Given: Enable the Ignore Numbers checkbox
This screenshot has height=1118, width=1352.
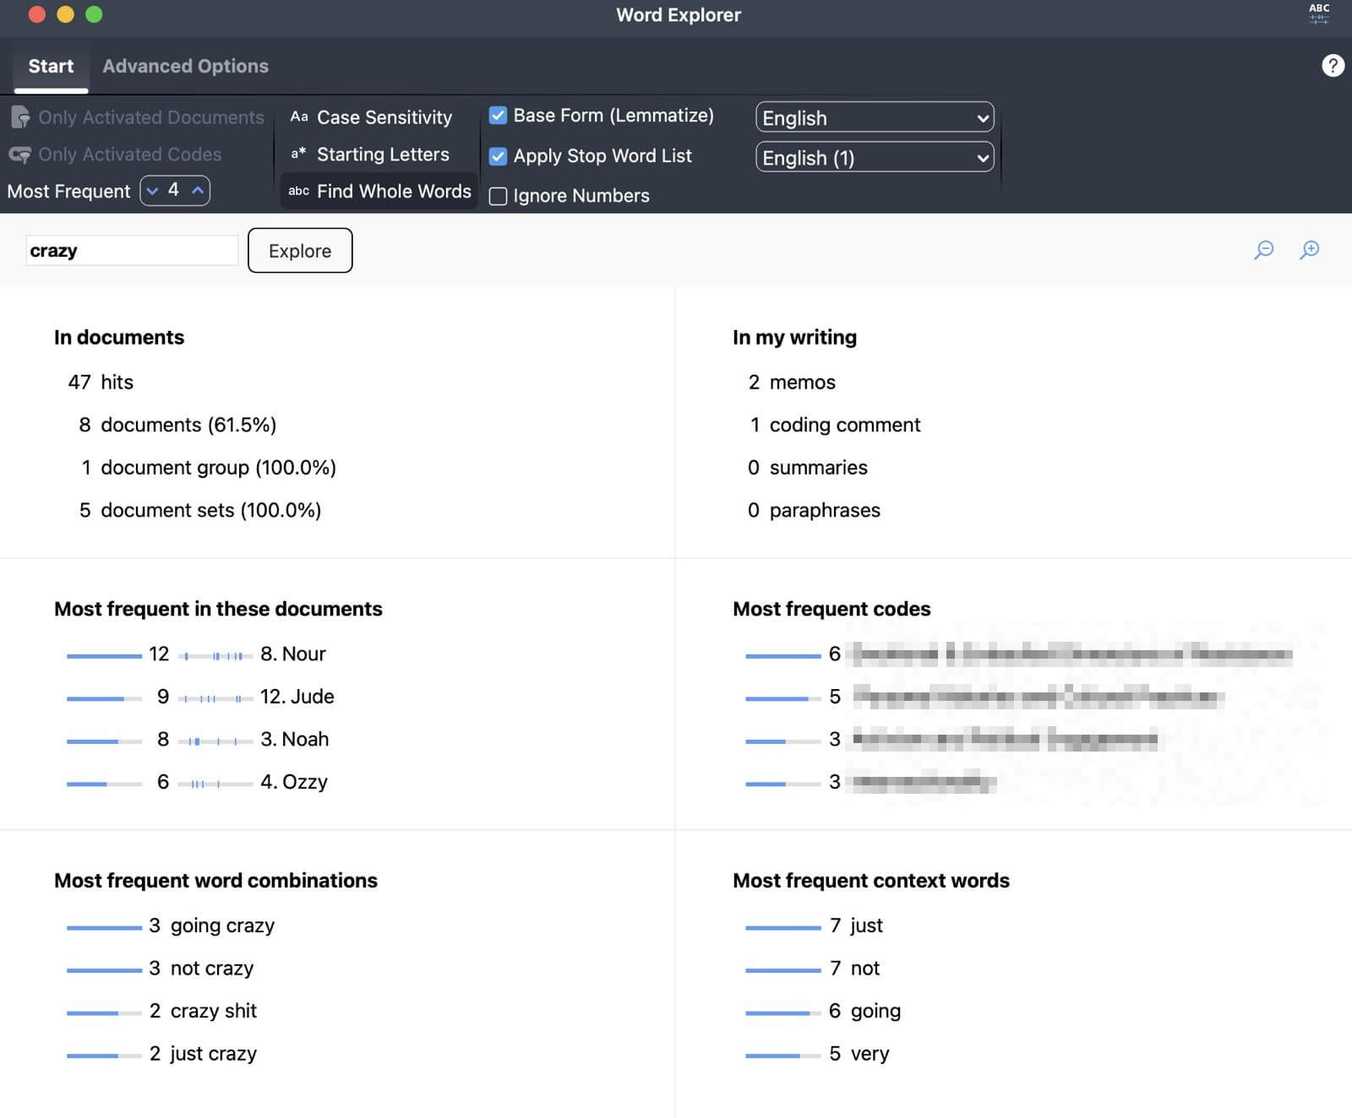Looking at the screenshot, I should pyautogui.click(x=499, y=196).
